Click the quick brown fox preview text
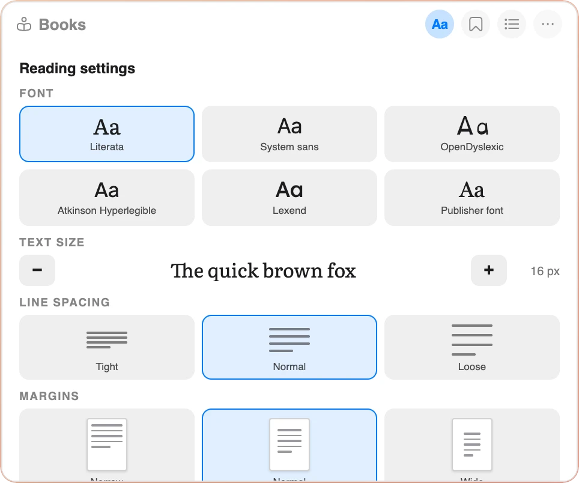 263,271
